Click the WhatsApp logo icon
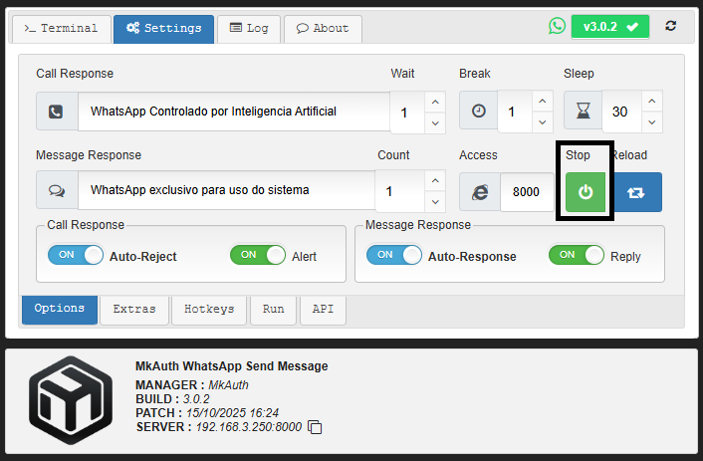Screen dimensions: 703x461 [x=557, y=26]
